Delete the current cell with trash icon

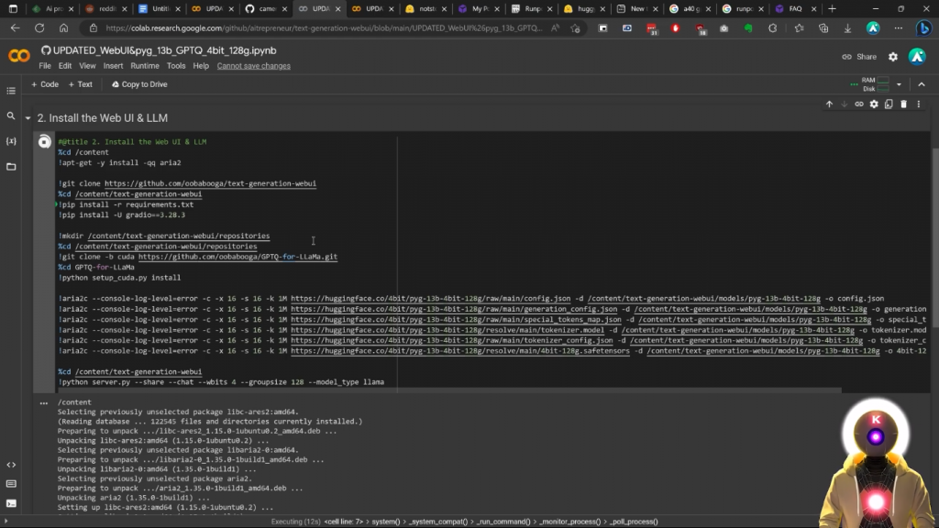[x=903, y=104]
